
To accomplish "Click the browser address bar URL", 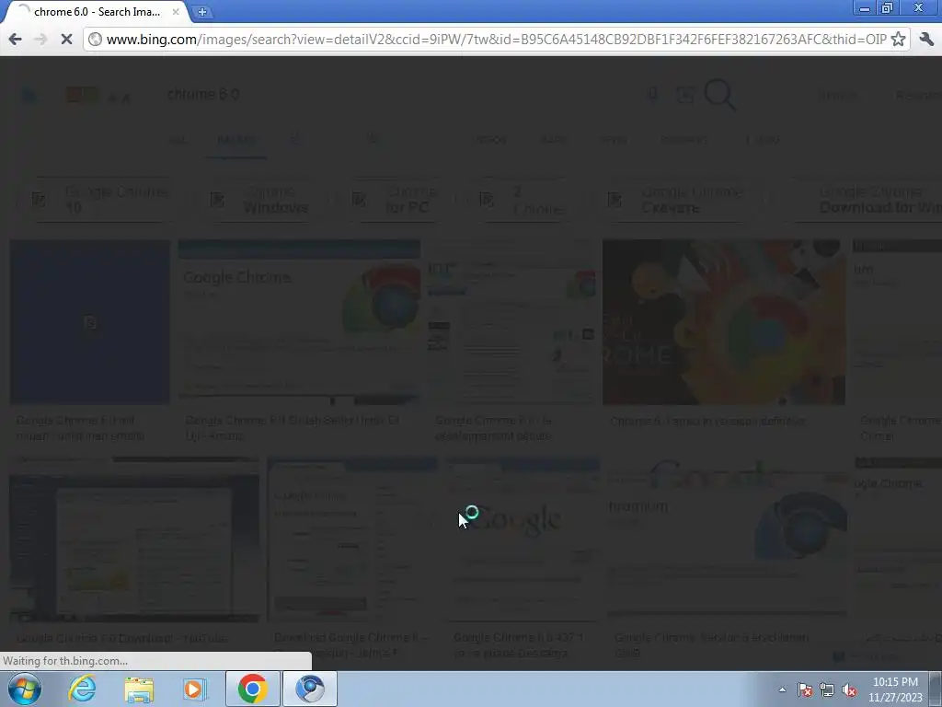I will [x=496, y=40].
